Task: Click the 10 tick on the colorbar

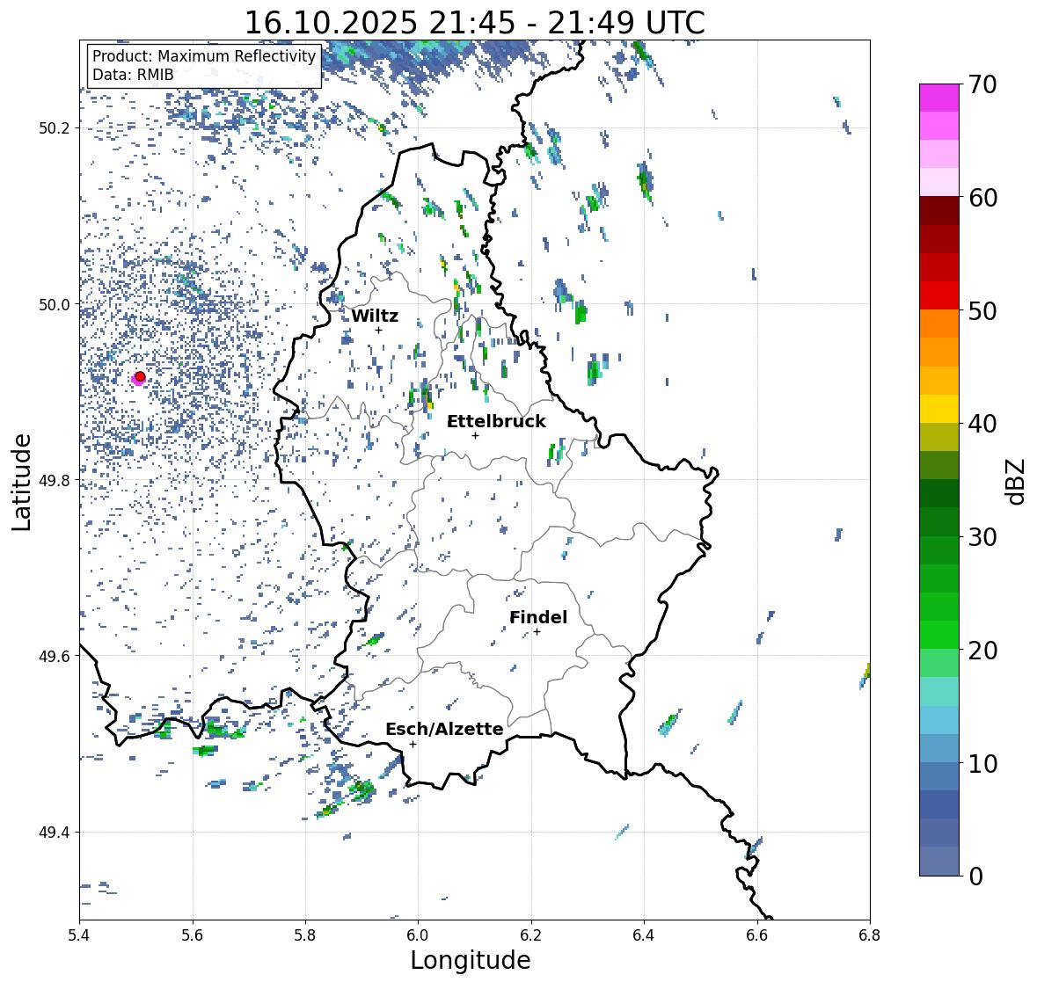Action: pyautogui.click(x=982, y=763)
